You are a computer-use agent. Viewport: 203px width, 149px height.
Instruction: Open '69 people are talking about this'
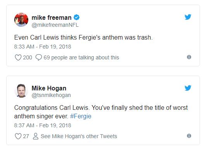(81, 57)
